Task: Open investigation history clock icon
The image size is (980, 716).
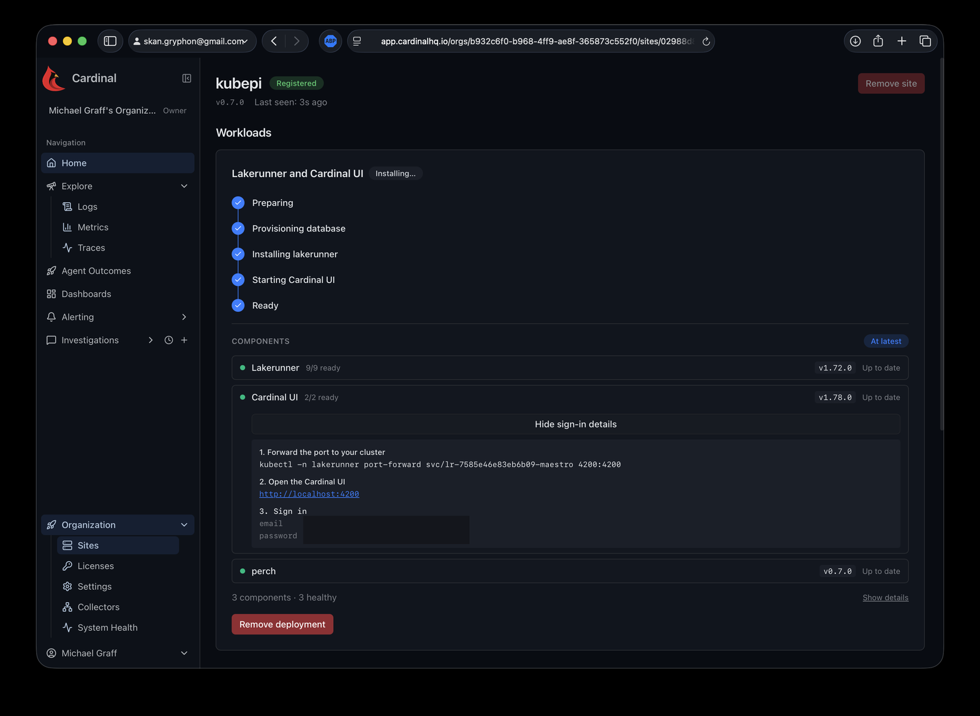Action: (x=169, y=340)
